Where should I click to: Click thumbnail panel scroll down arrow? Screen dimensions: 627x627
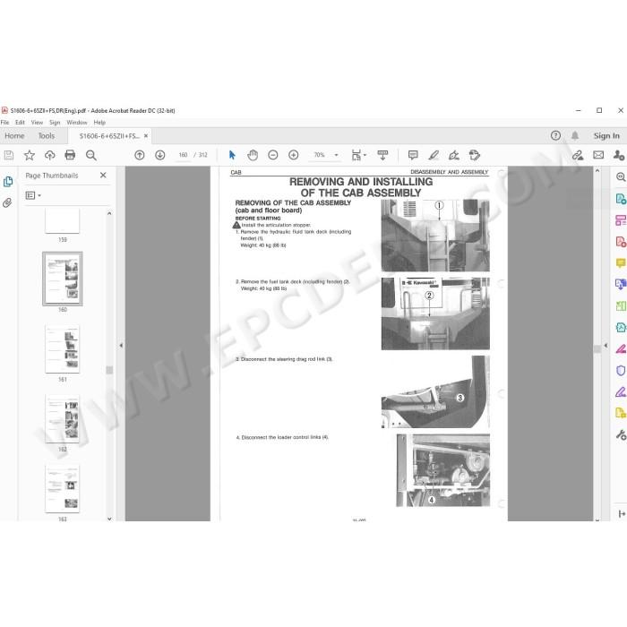[x=109, y=519]
